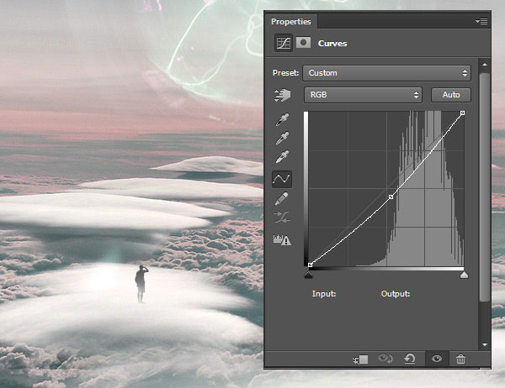Switch to the layer mask view
This screenshot has height=388, width=505.
pos(302,43)
